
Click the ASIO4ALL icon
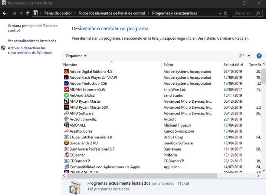coord(66,125)
